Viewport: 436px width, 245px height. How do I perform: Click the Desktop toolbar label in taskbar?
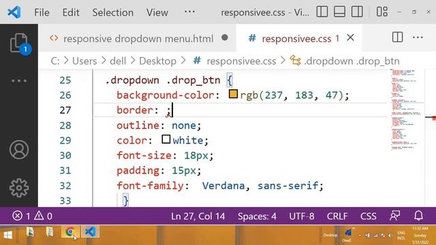[x=330, y=235]
